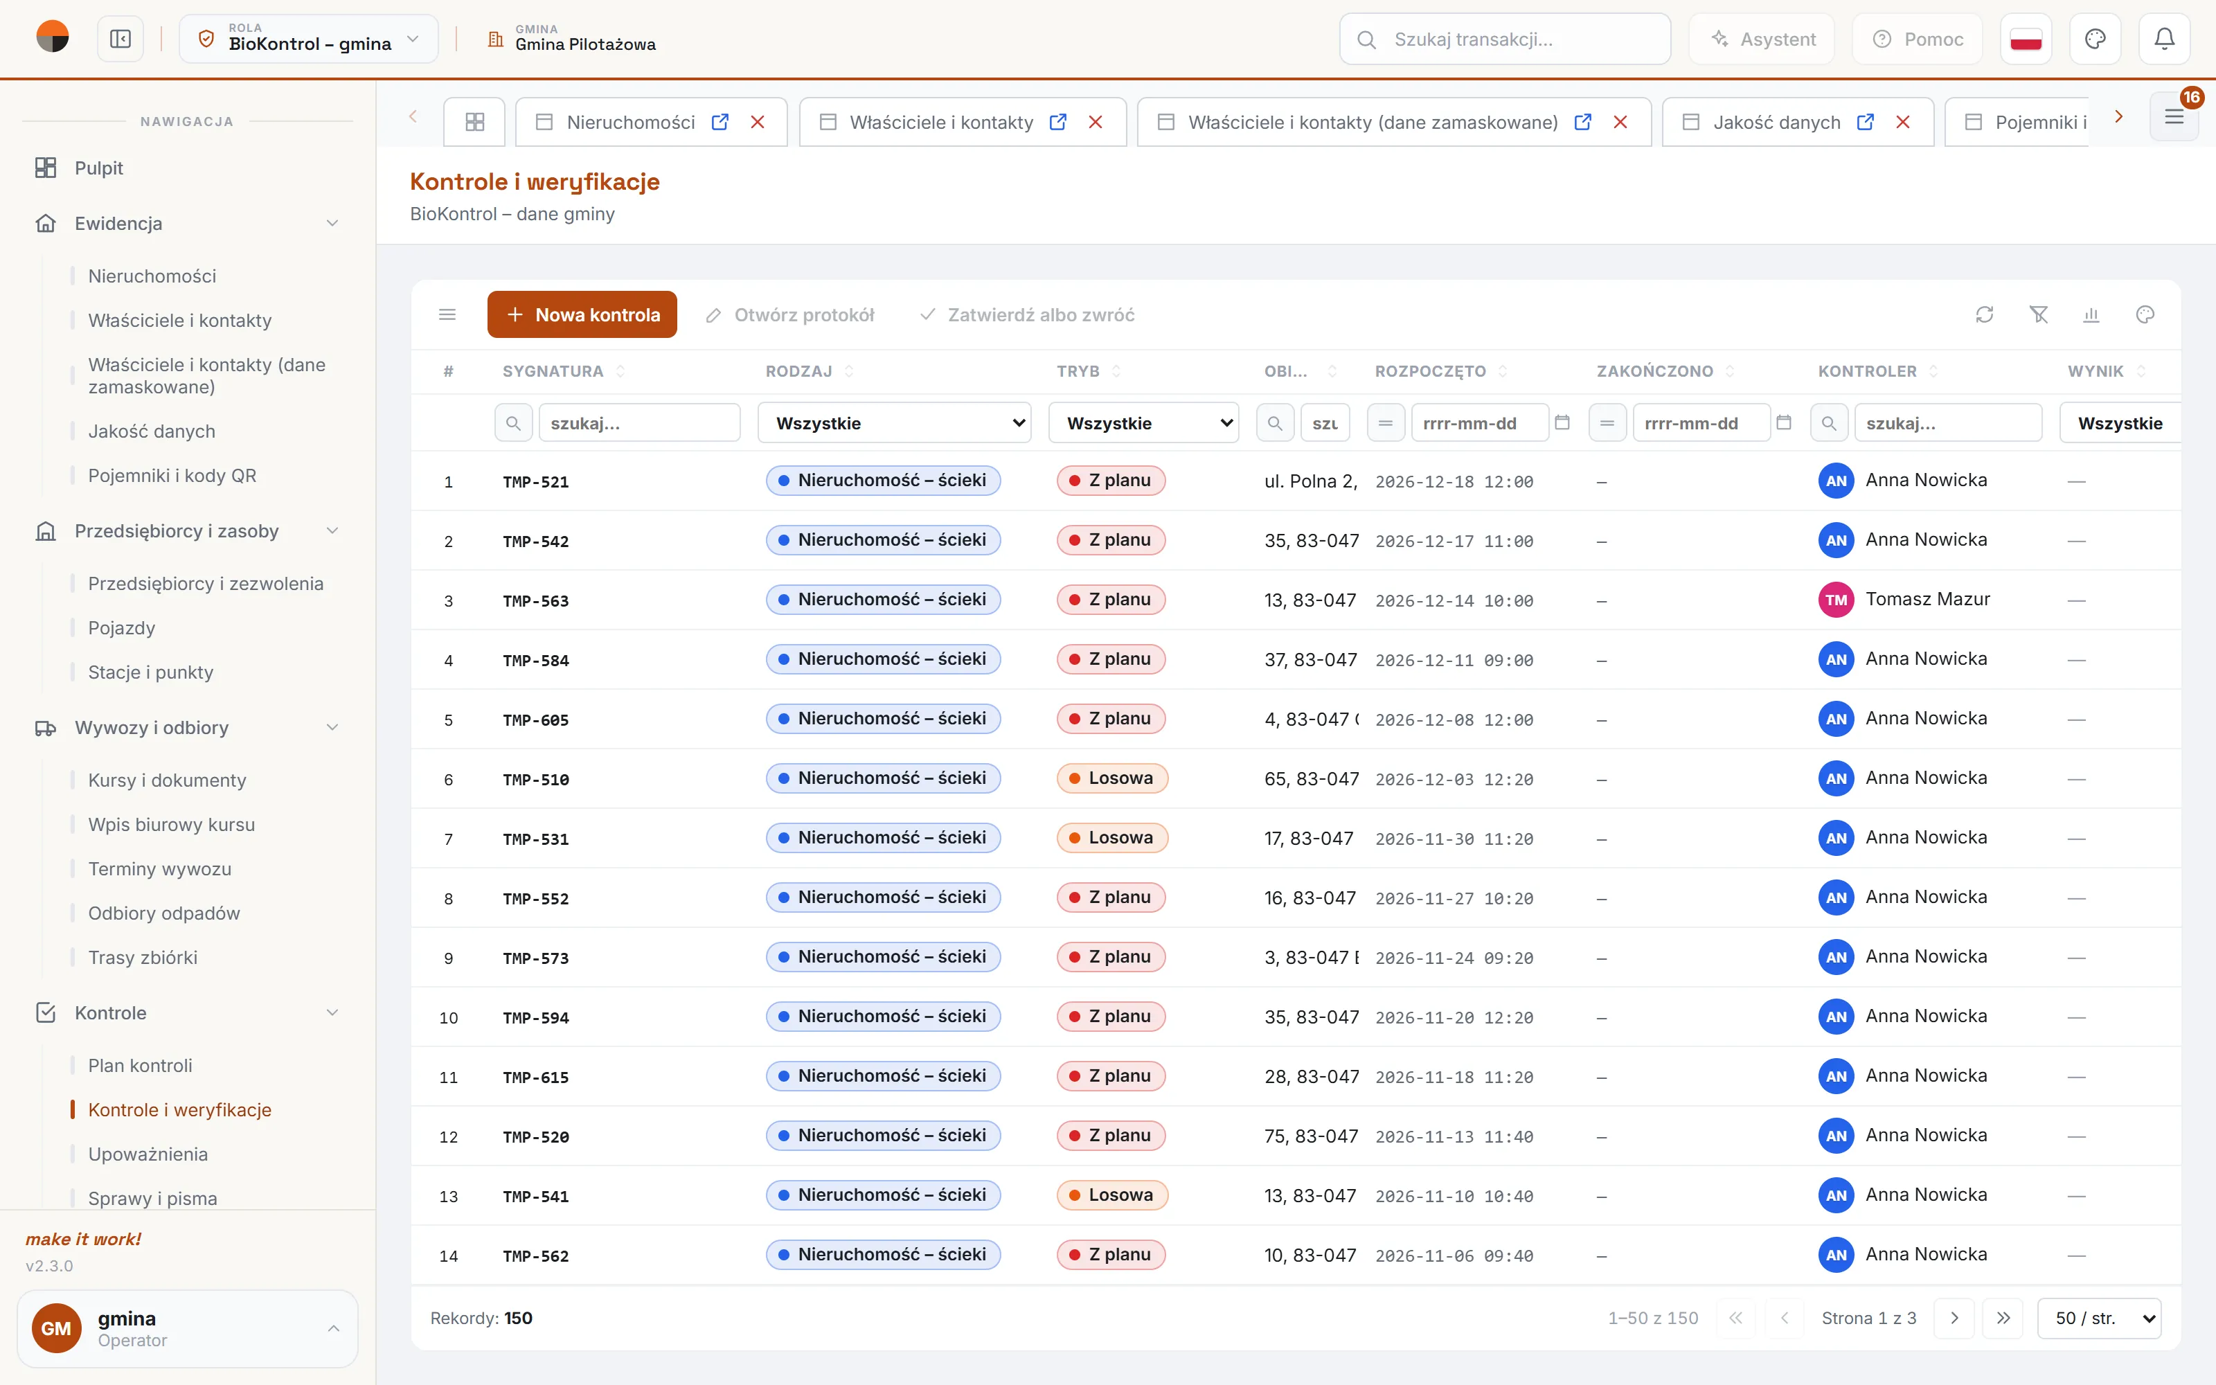This screenshot has width=2216, height=1385.
Task: Change page size 50 / str. dropdown
Action: 2099,1318
